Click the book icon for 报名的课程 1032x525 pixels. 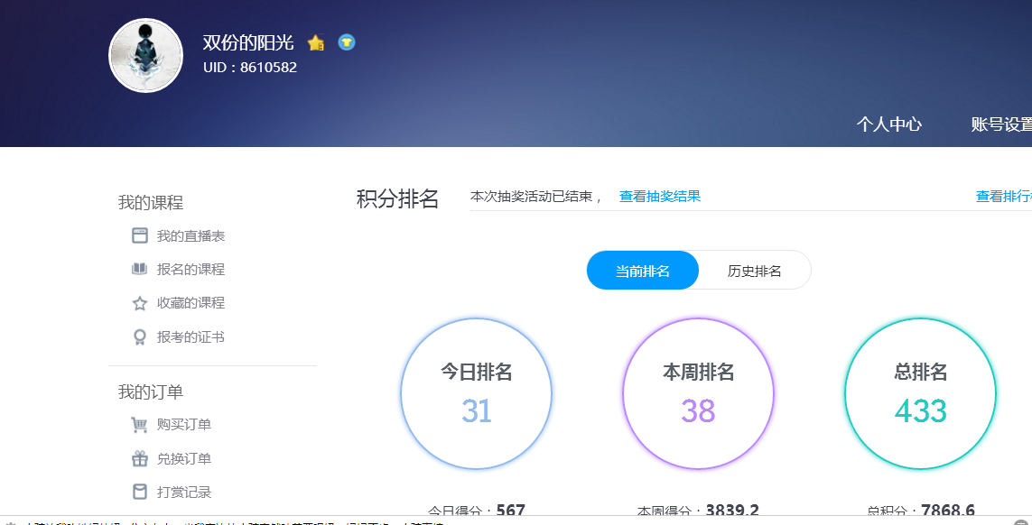tap(140, 269)
